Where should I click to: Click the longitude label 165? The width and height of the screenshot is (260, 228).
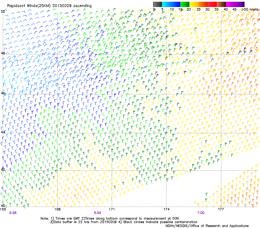coord(3,209)
